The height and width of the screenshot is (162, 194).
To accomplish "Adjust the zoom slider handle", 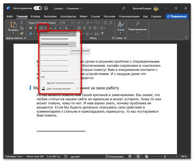I will point(165,156).
